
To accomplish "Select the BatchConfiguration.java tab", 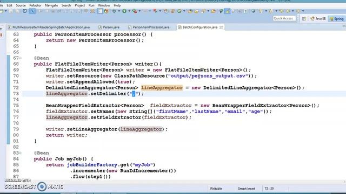I will tap(200, 27).
